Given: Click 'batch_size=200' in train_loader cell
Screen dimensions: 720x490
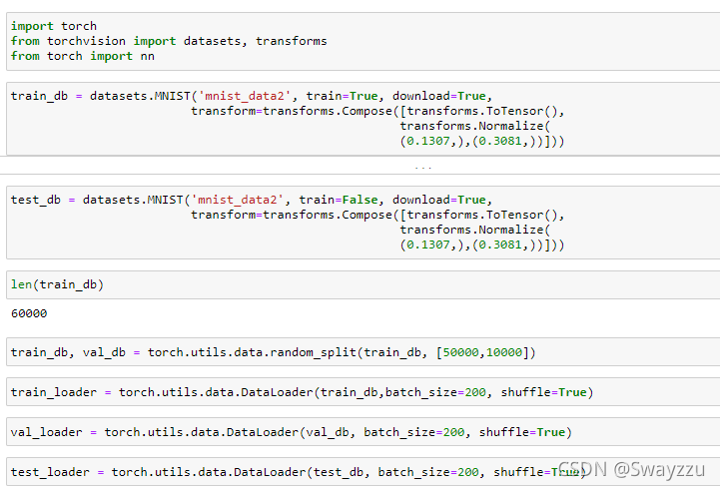Looking at the screenshot, I should coord(435,392).
